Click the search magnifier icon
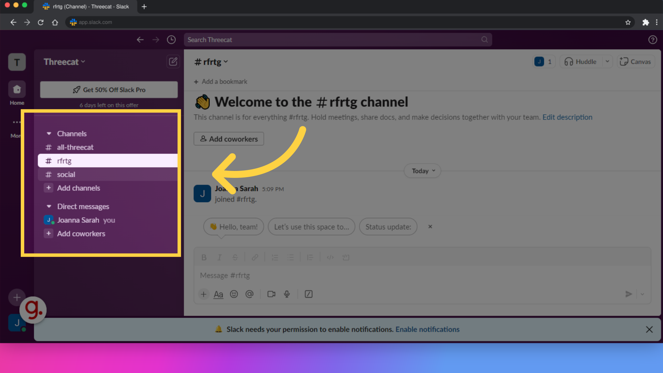Image resolution: width=663 pixels, height=373 pixels. 484,40
